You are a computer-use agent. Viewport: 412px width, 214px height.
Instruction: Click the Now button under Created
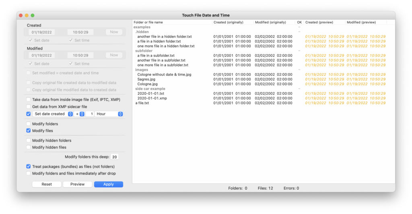coord(114,32)
